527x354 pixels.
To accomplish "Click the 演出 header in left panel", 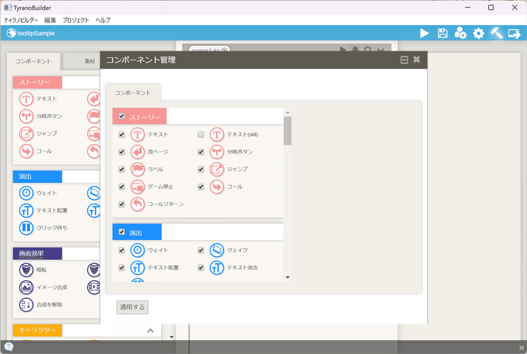I will pos(38,176).
